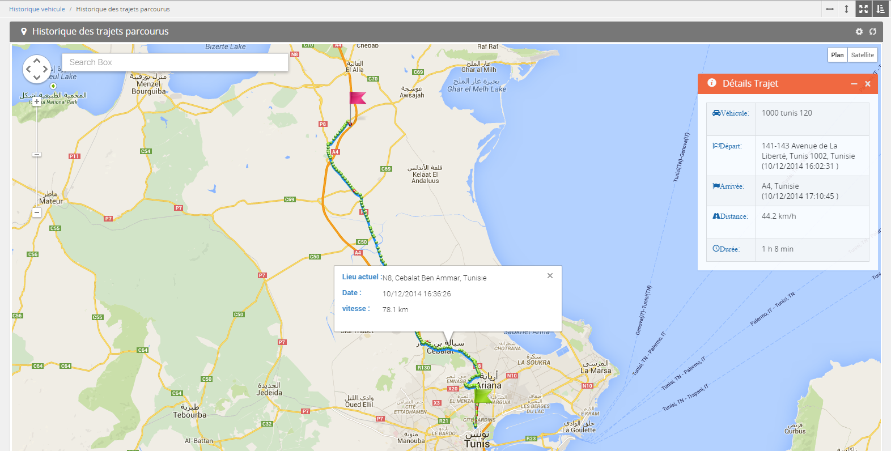The height and width of the screenshot is (451, 891).
Task: Select the '1000 tunis 120' vehicle value
Action: click(787, 113)
